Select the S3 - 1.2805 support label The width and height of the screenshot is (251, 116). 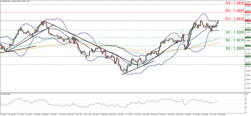pyautogui.click(x=234, y=48)
